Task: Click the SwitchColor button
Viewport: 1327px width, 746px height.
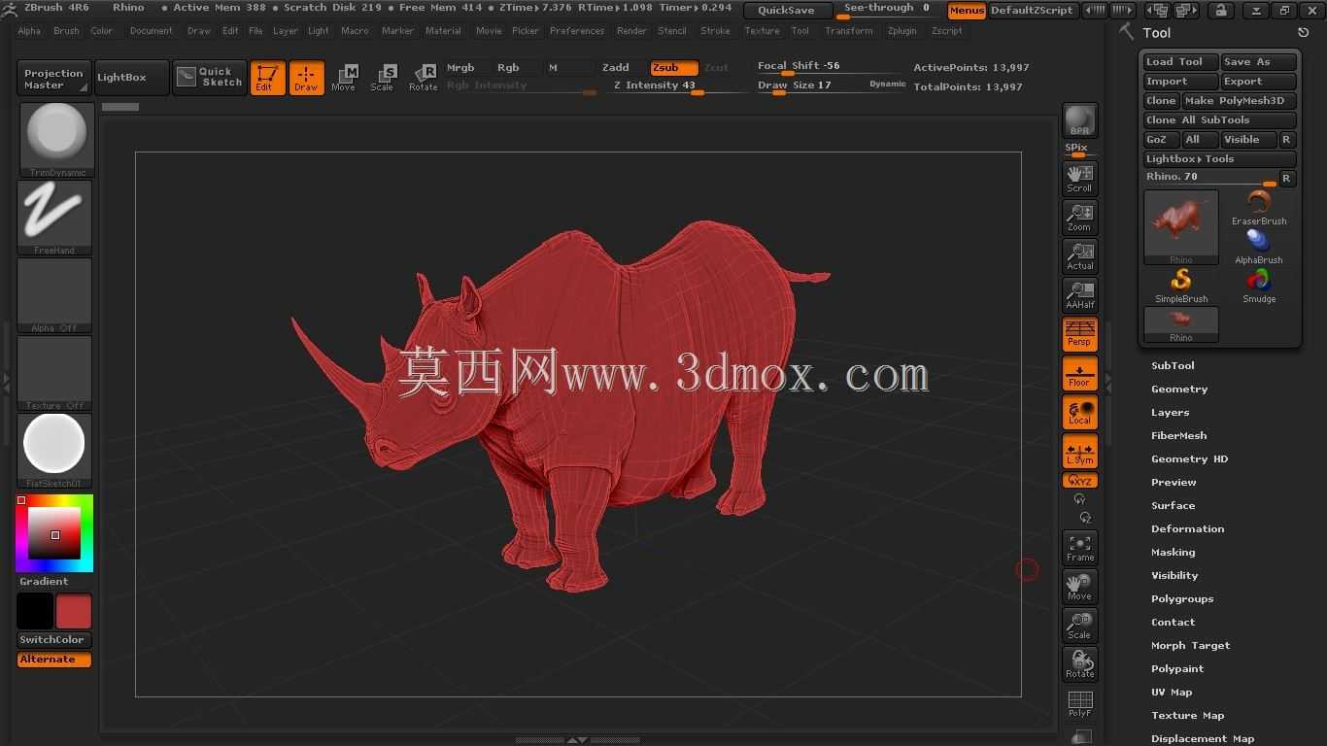Action: coord(54,640)
